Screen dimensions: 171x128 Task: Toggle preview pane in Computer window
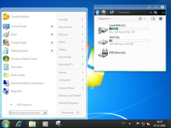tap(153, 19)
